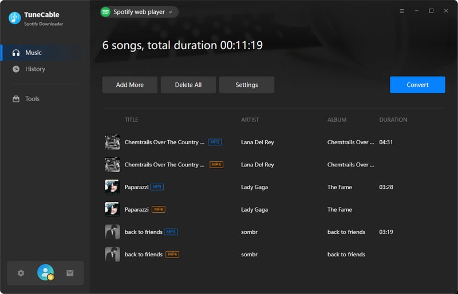Select Chemtrails Over The Country MP4 title
This screenshot has width=458, height=294.
pos(164,165)
